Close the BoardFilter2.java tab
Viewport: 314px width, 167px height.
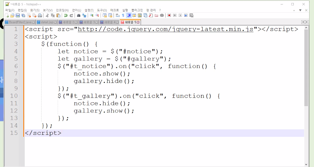(33, 22)
